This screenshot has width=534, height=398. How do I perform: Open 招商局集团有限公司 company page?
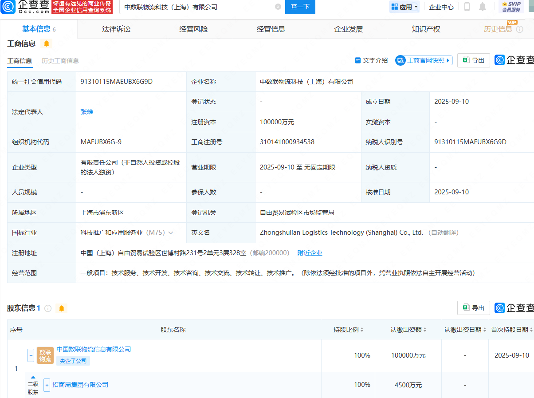(80, 385)
